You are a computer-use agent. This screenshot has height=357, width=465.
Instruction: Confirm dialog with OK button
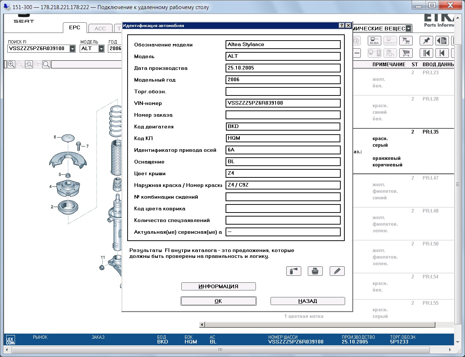[x=219, y=301]
